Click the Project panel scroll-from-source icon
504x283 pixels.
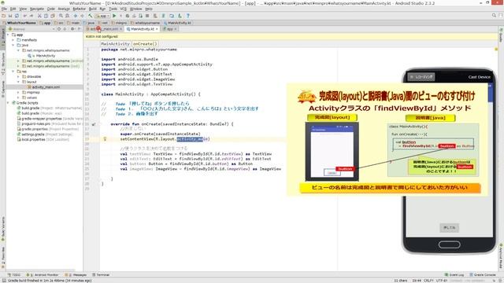(x=59, y=29)
